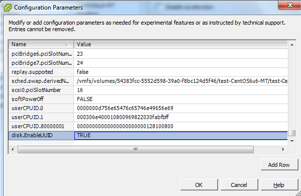Select the userCPUID.1 row name
This screenshot has height=196, width=301.
coord(41,117)
